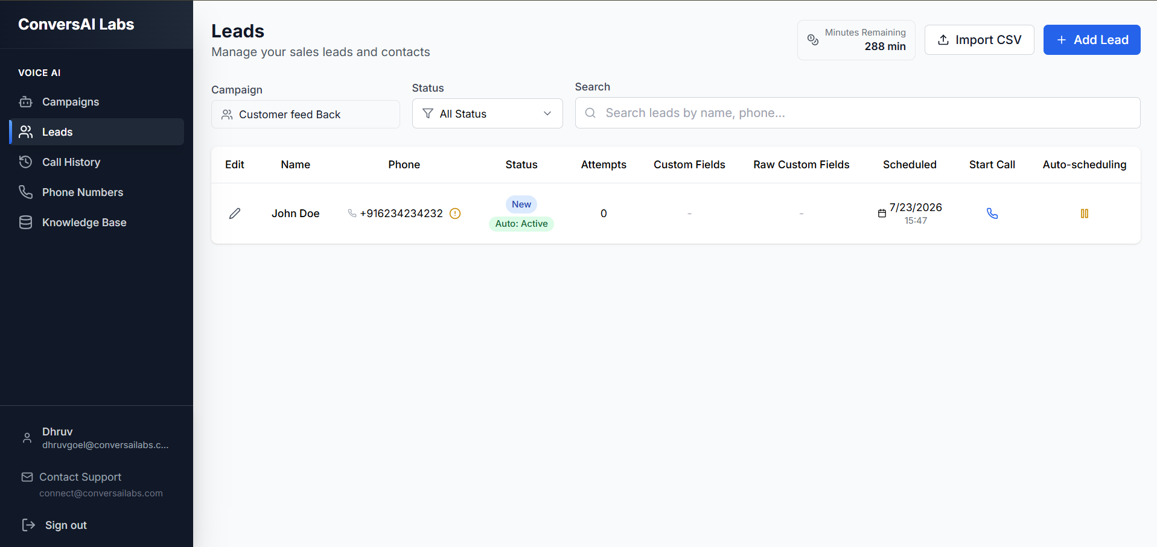
Task: Click the Attempts column header
Action: pos(604,165)
